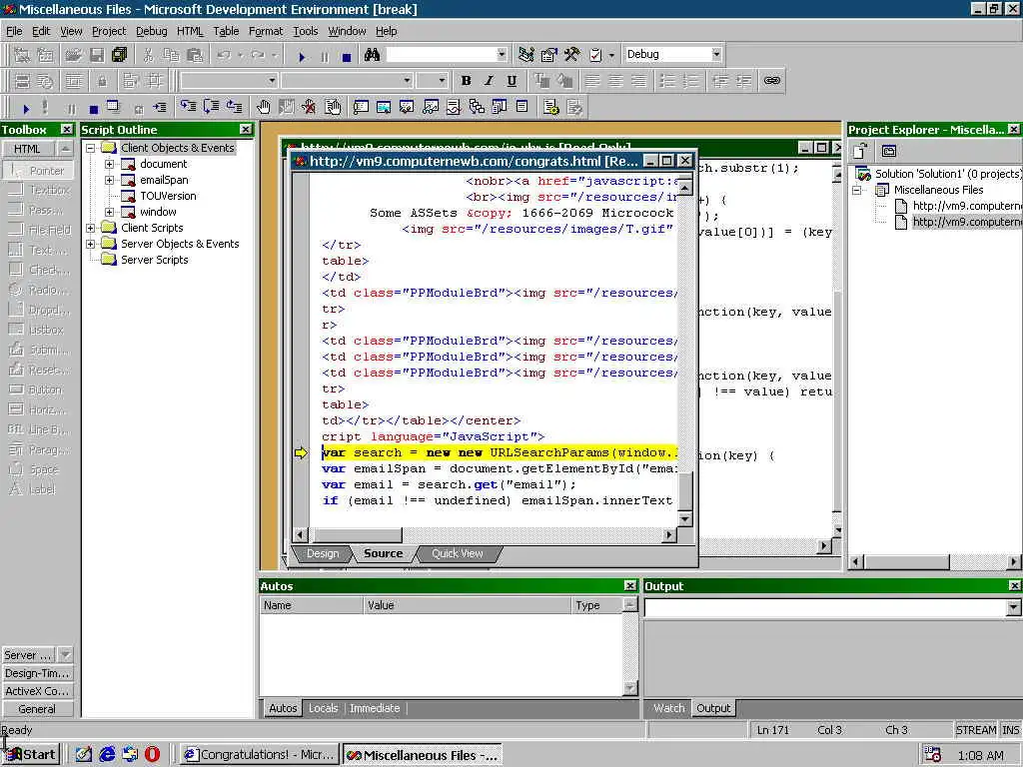Click the HTML toolbox tab button
The image size is (1023, 767).
pyautogui.click(x=27, y=149)
